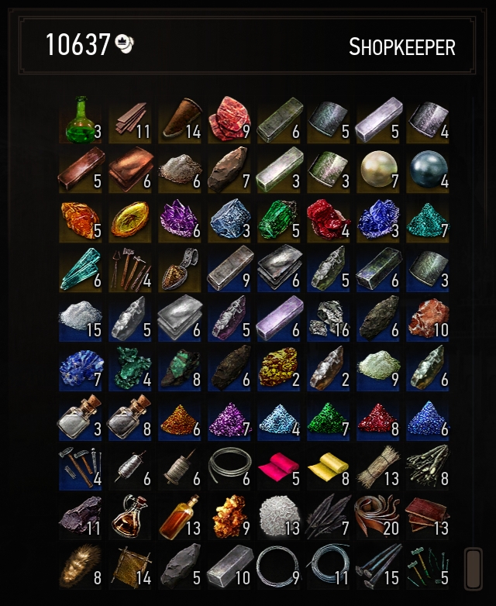This screenshot has height=606, width=496.
Task: Click the iron nails with quantity 15
Action: click(x=377, y=566)
